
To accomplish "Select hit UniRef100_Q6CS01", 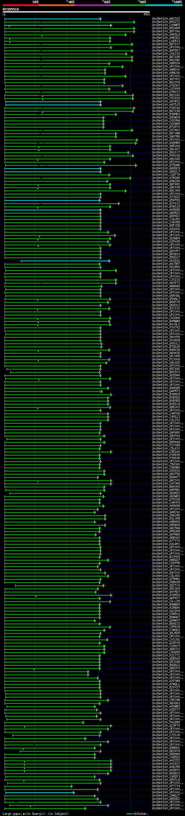I will (x=166, y=481).
